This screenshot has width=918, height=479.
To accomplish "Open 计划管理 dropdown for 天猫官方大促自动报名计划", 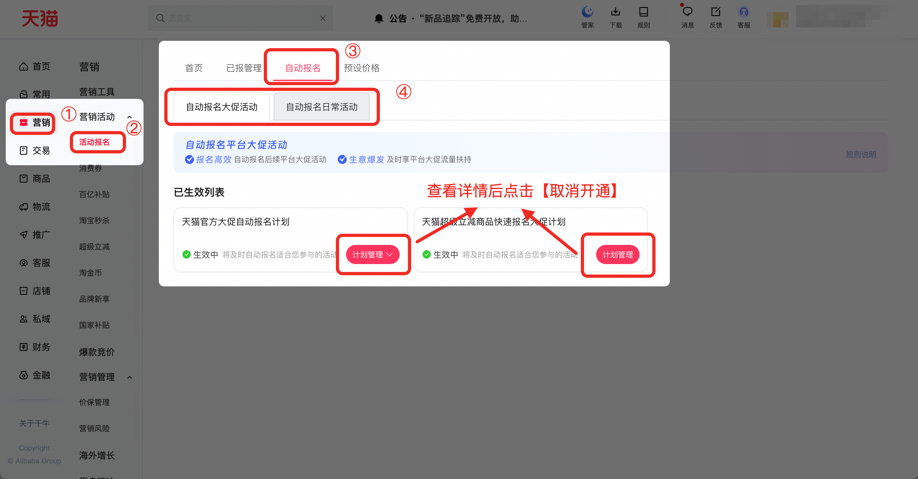I will [373, 254].
